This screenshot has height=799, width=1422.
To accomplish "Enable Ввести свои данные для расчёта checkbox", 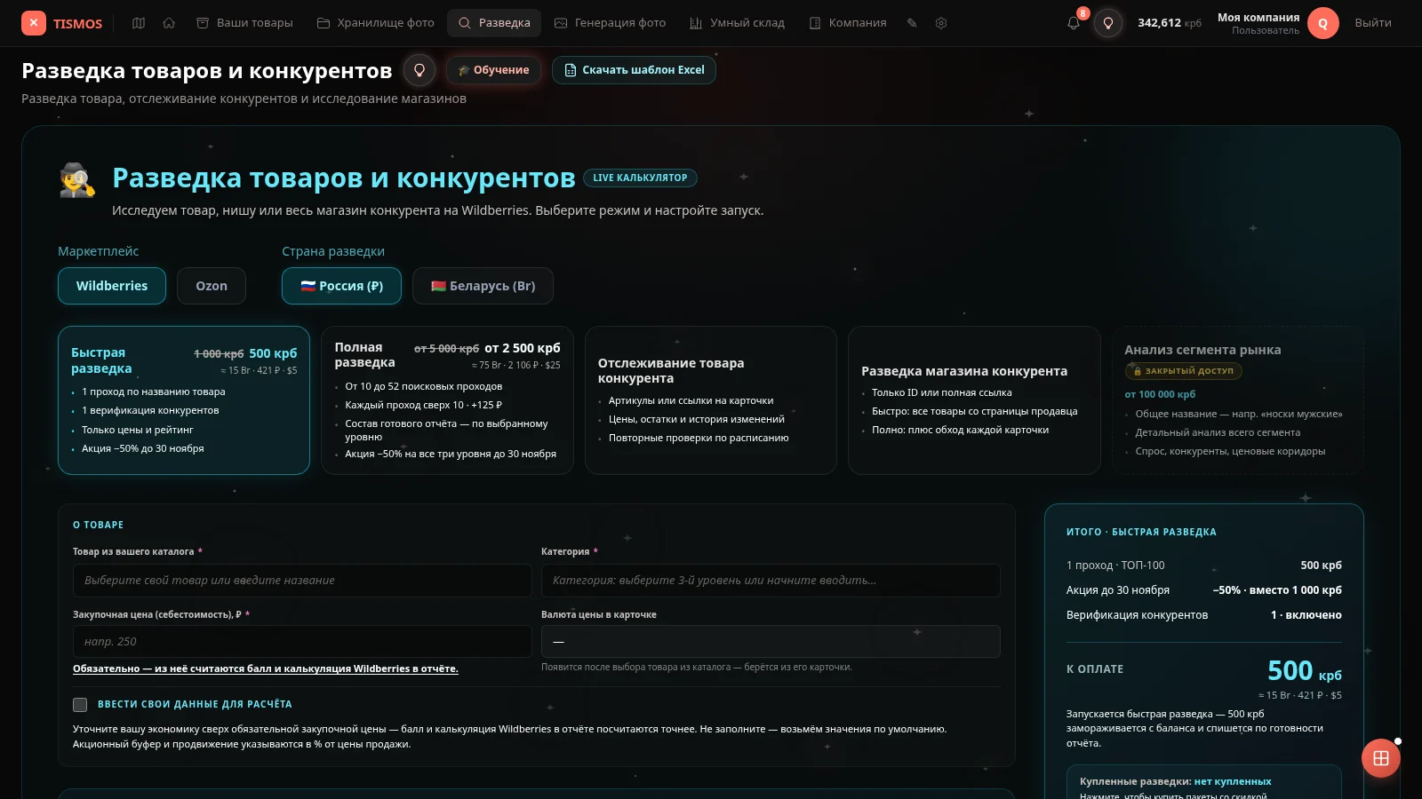I will [x=80, y=705].
